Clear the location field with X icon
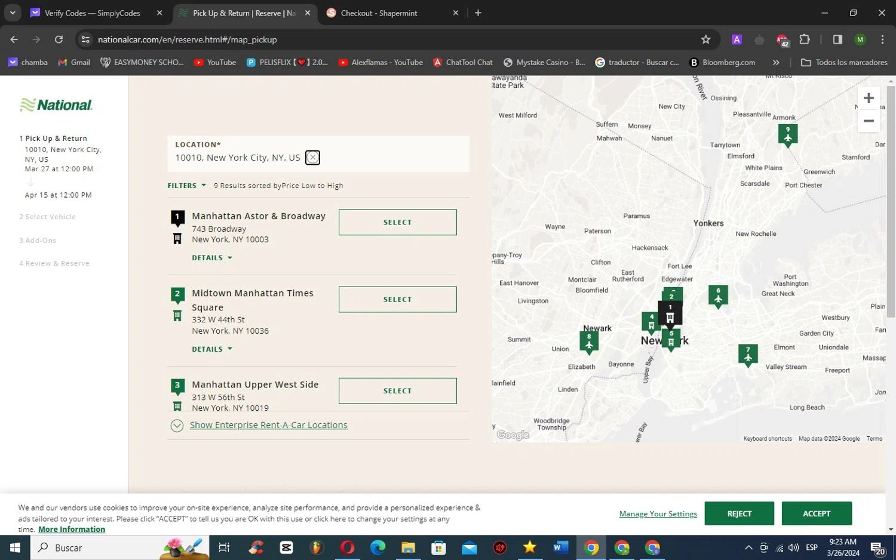This screenshot has height=560, width=896. [x=312, y=158]
